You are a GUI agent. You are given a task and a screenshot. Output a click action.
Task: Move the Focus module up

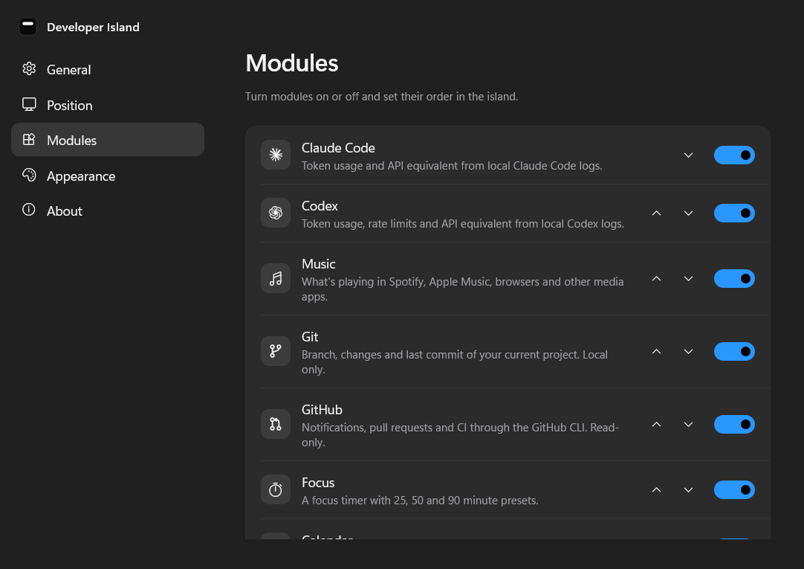click(656, 490)
